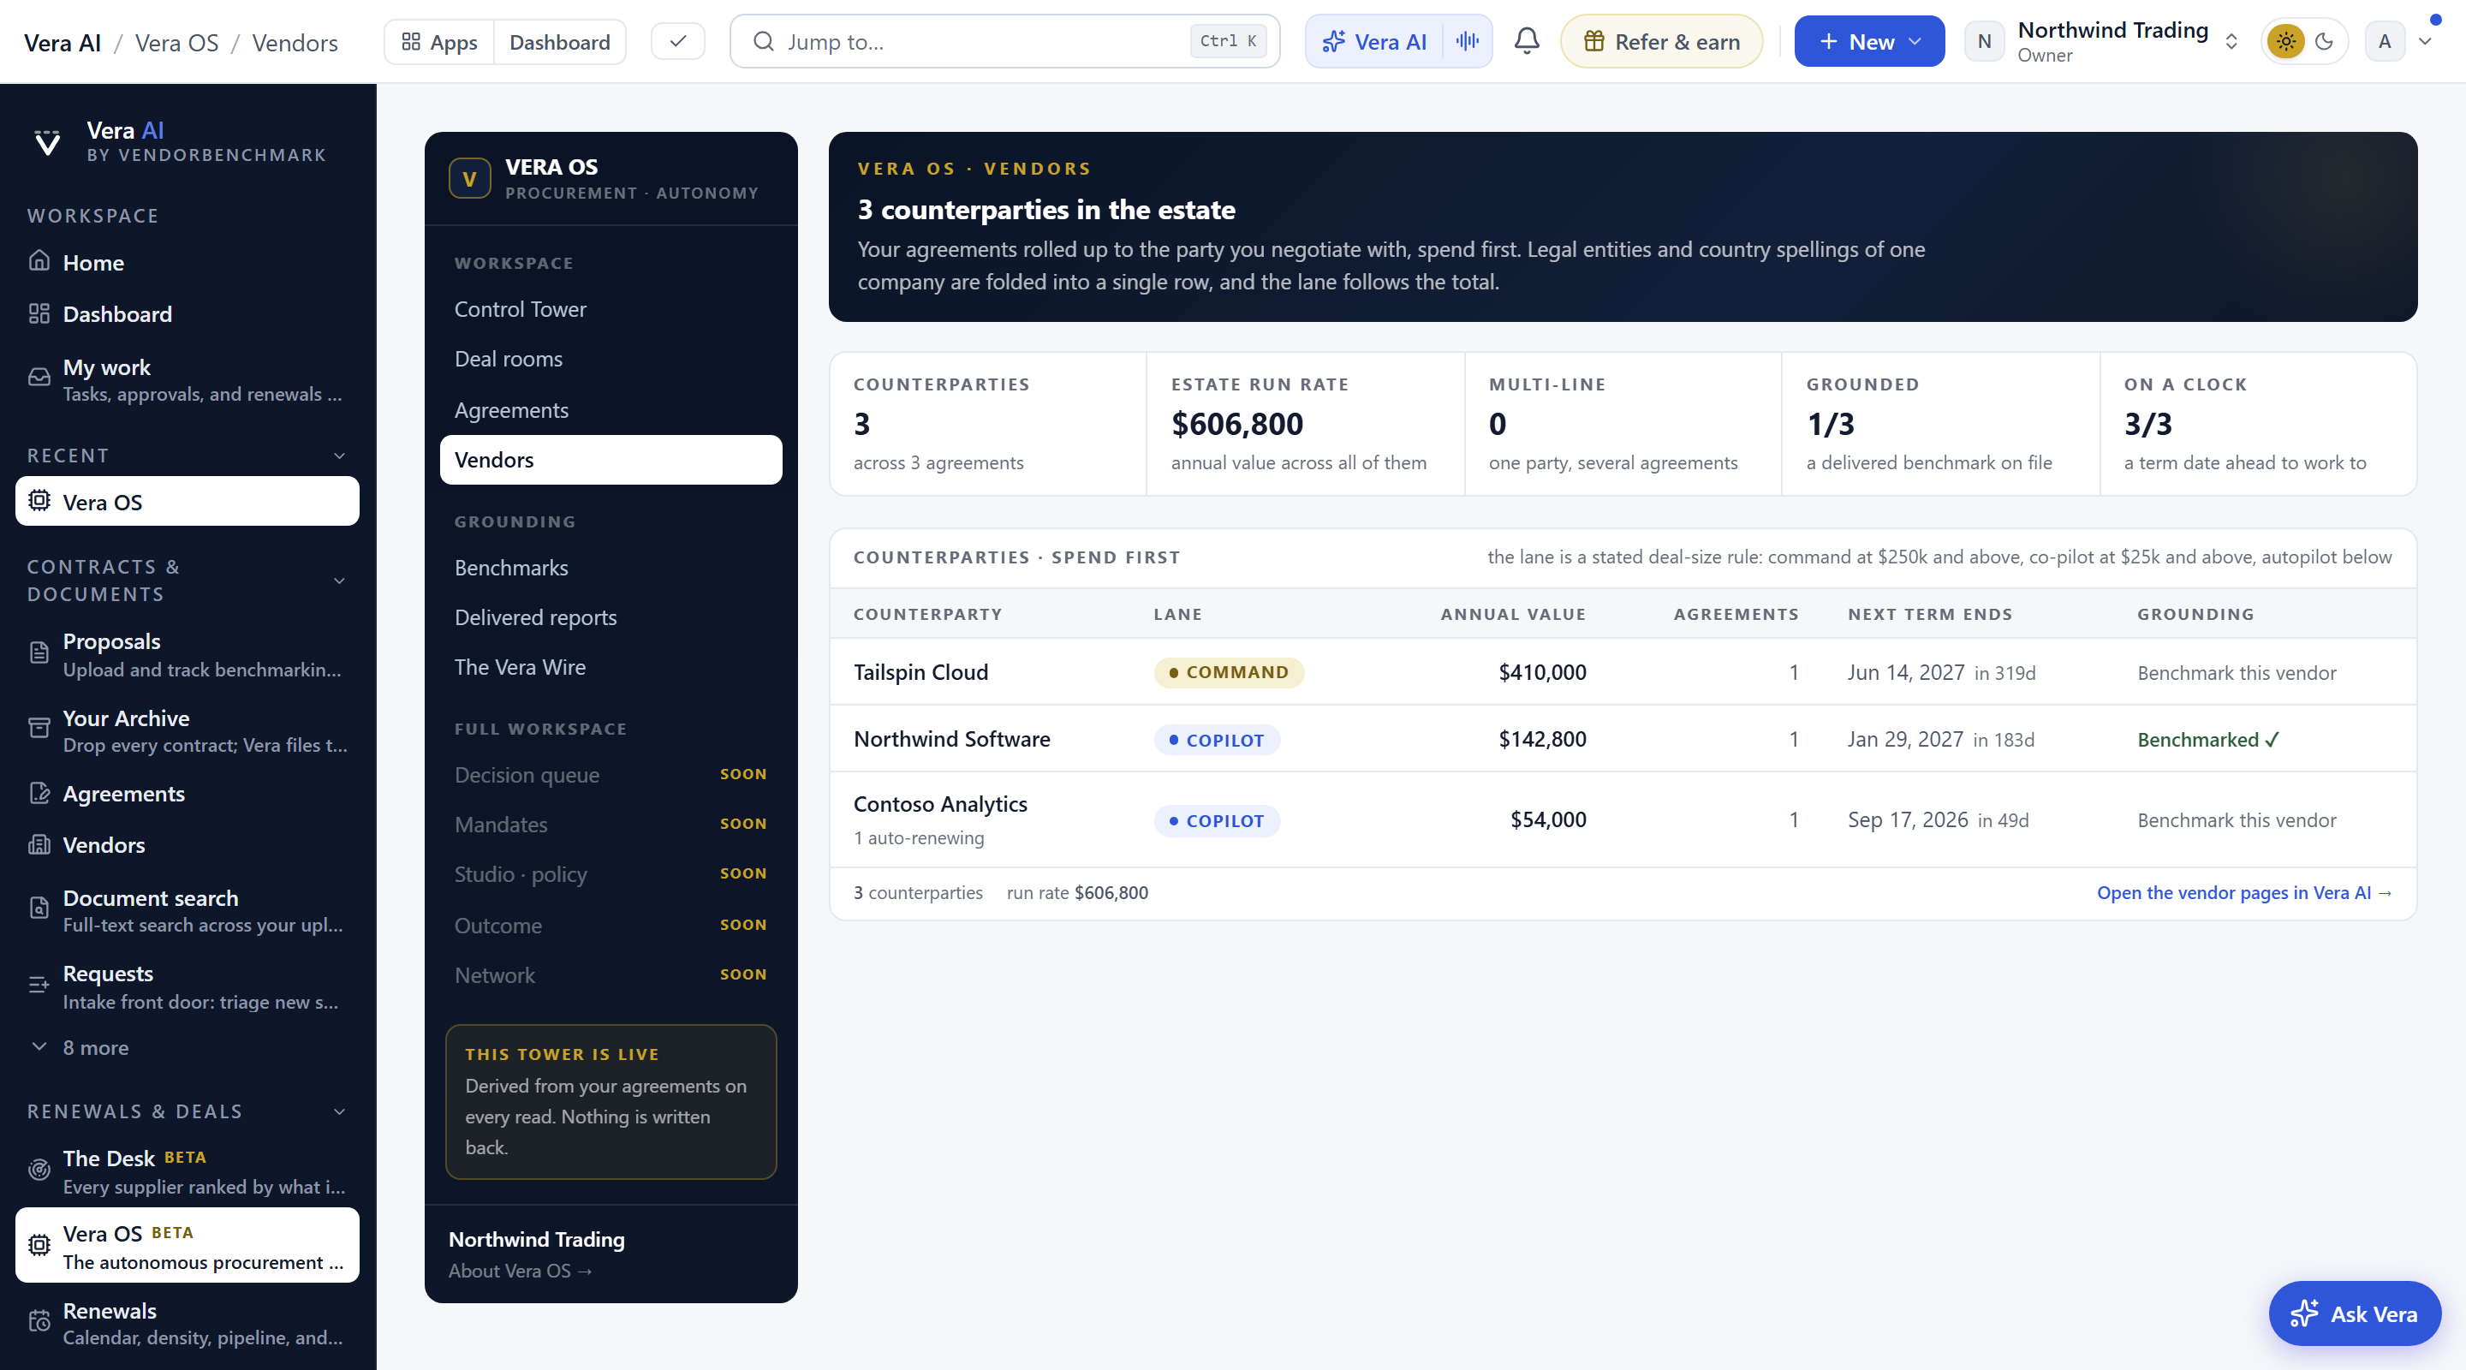Viewport: 2466px width, 1370px height.
Task: Click the Apps button
Action: click(439, 41)
